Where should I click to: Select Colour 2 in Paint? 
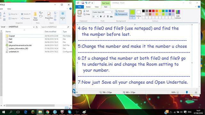coord(139,14)
